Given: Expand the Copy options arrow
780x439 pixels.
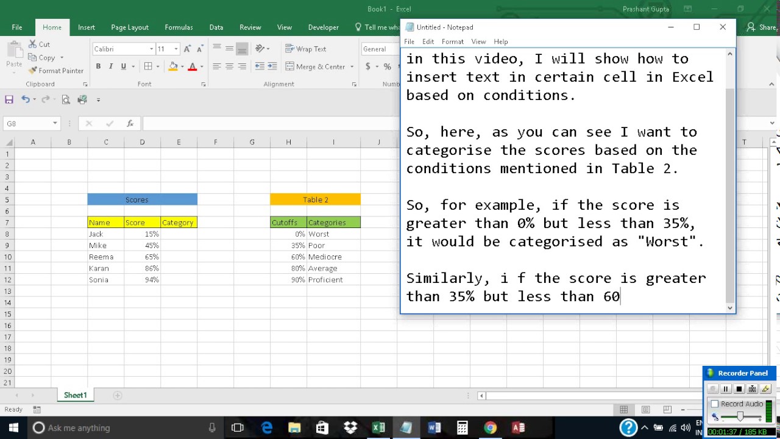Looking at the screenshot, I should pos(62,58).
